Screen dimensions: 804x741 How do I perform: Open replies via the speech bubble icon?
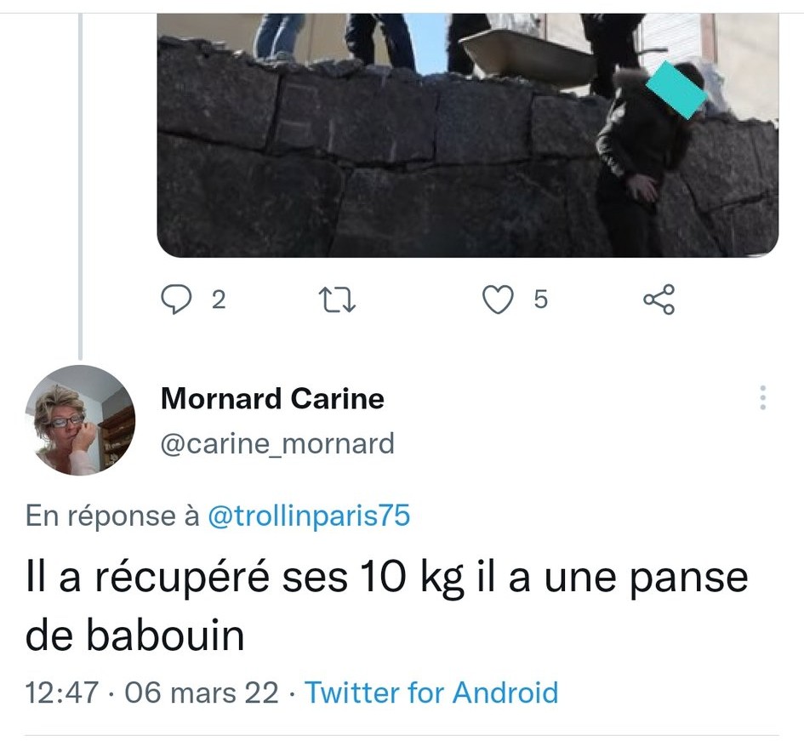coord(176,299)
